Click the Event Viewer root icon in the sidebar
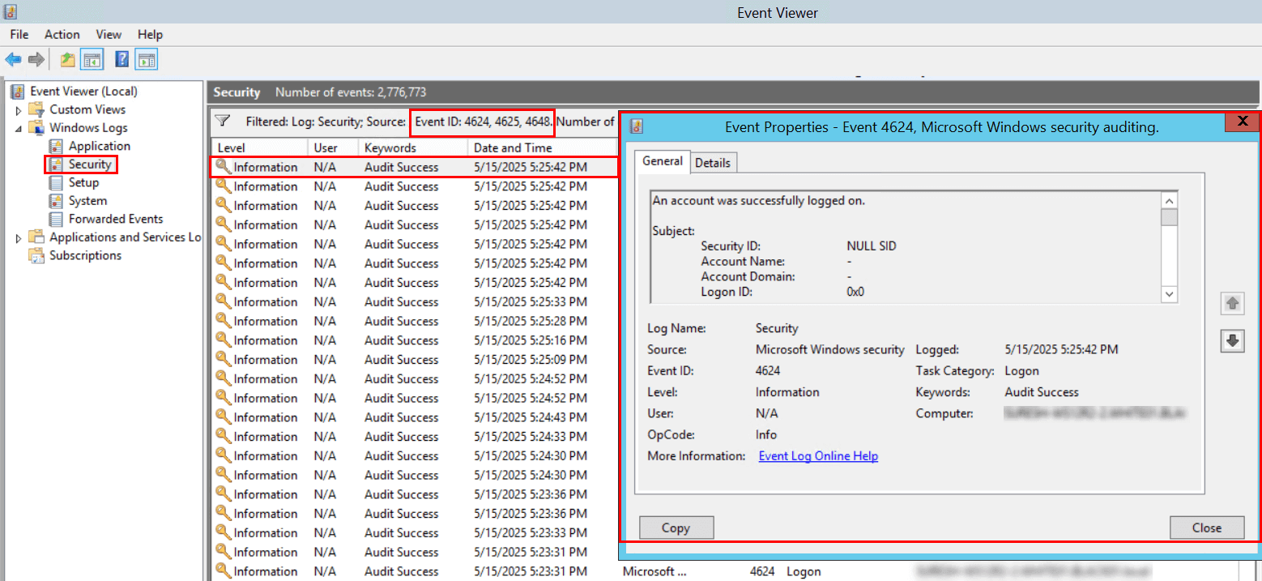This screenshot has width=1262, height=581. (16, 91)
